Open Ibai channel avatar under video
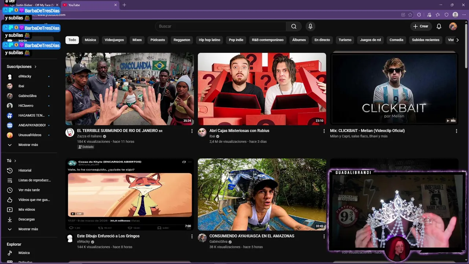469x264 pixels. [x=202, y=132]
